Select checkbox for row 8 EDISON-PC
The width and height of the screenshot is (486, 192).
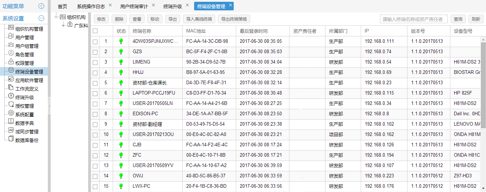(x=95, y=114)
